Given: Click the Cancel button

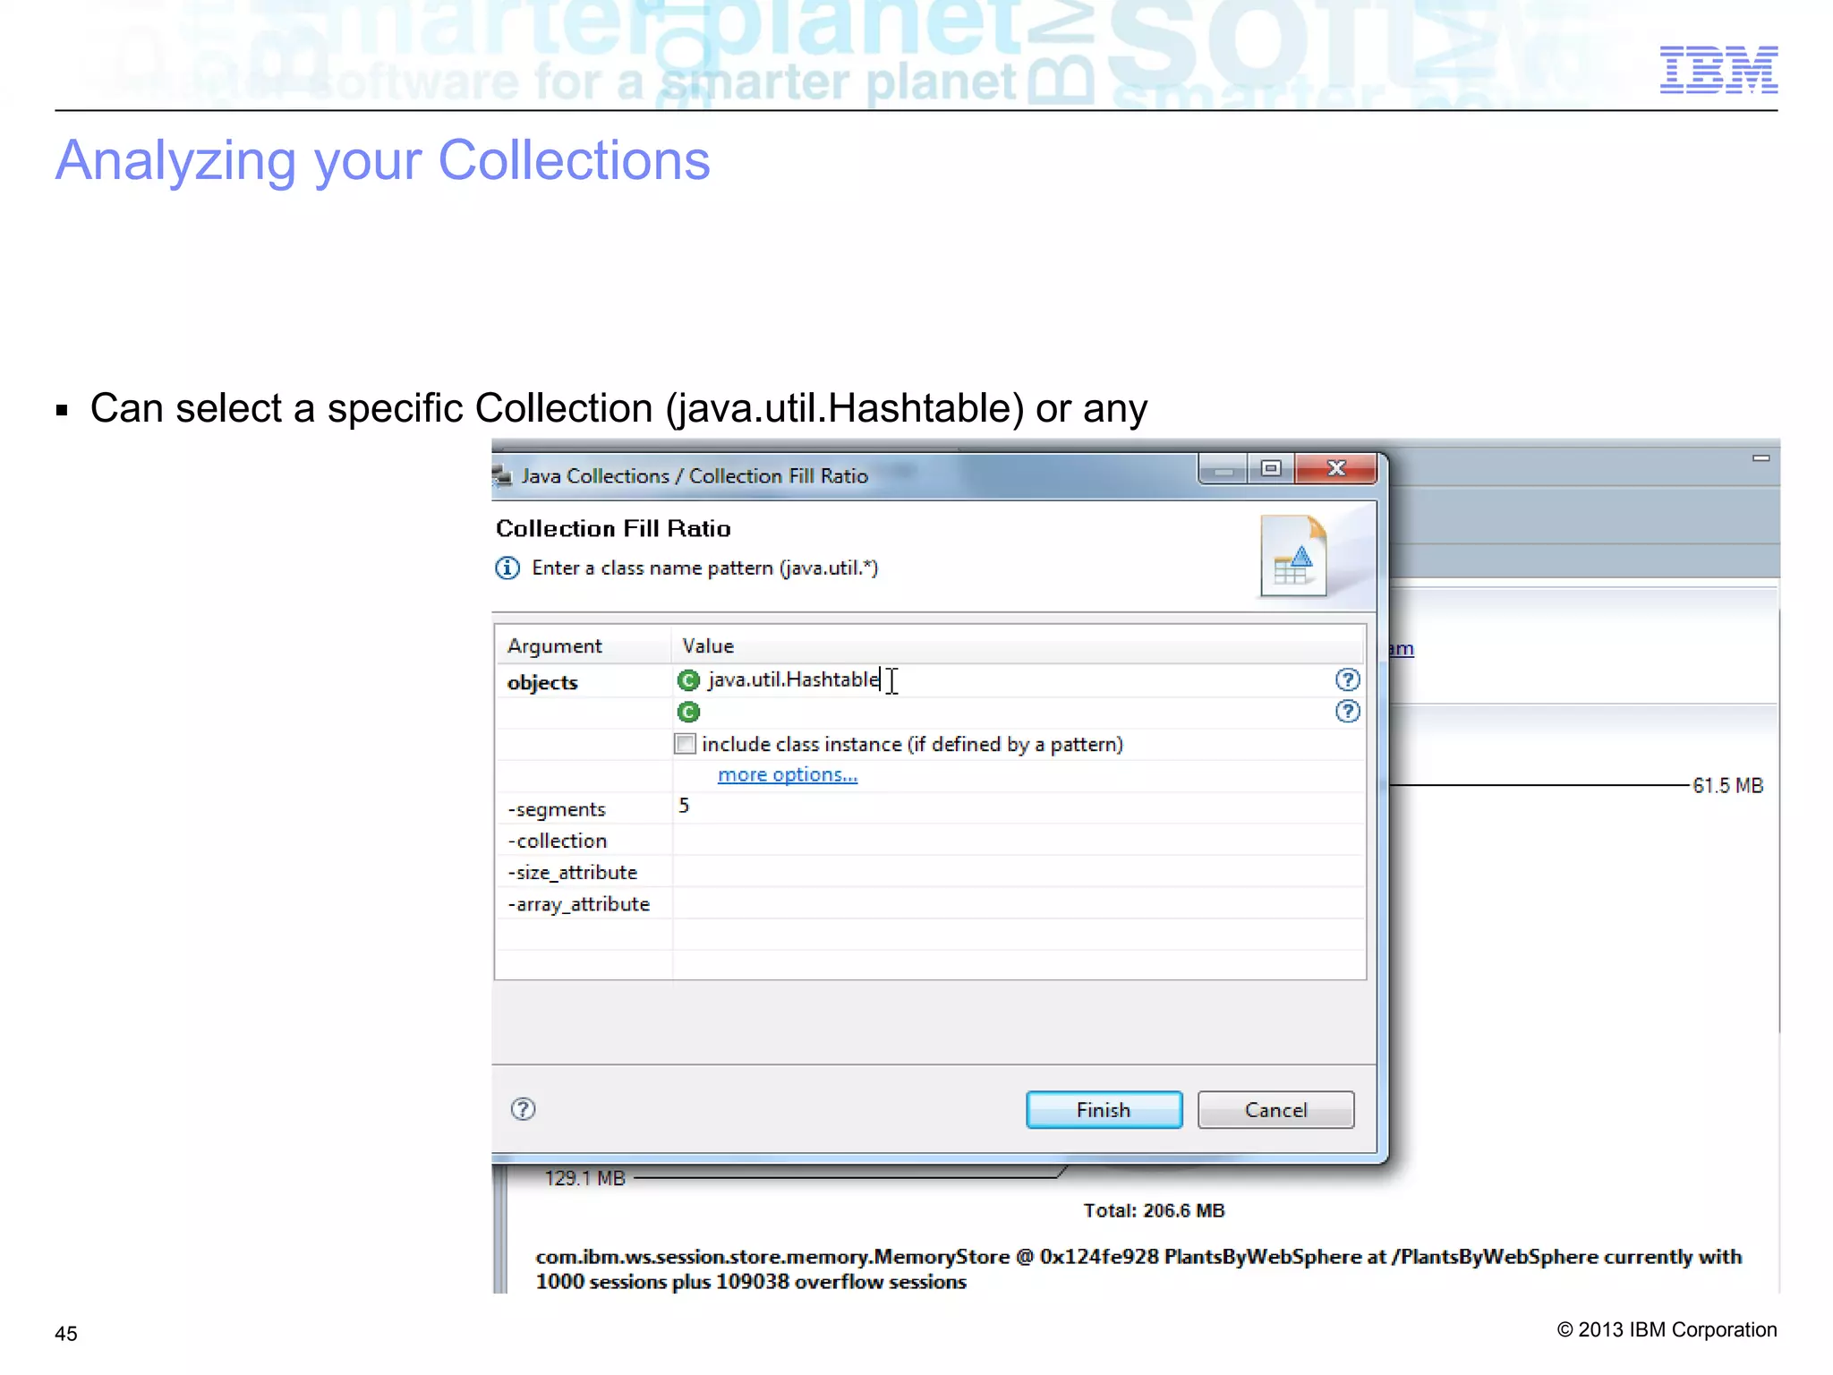Looking at the screenshot, I should point(1275,1110).
